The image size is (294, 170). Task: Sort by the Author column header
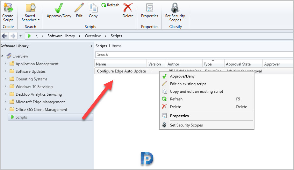point(184,64)
